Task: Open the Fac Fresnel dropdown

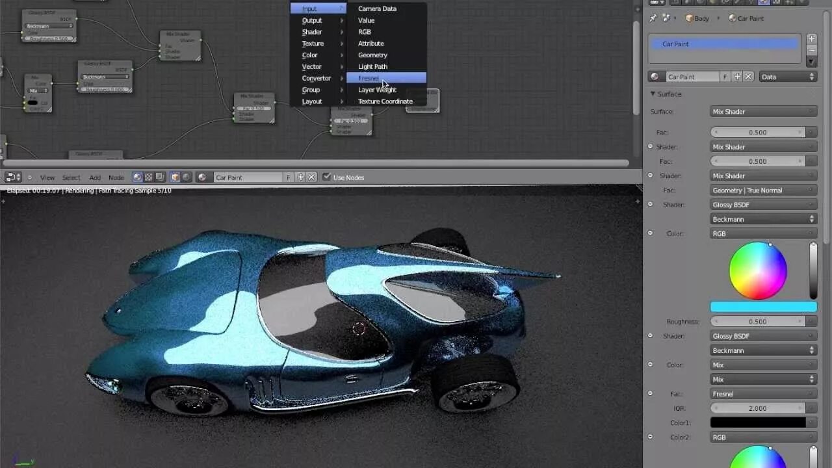Action: click(x=763, y=394)
